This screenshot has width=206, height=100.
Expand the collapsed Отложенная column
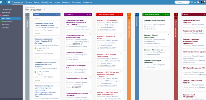click(138, 14)
